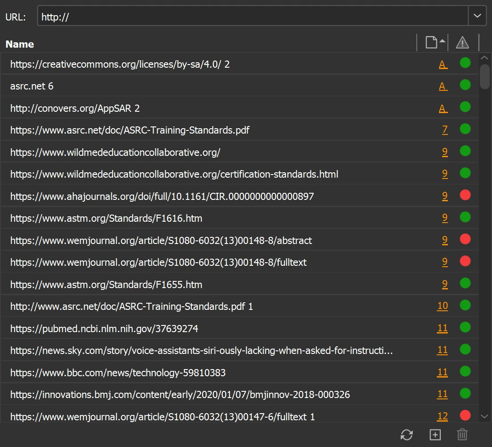Image resolution: width=492 pixels, height=447 pixels.
Task: Sort by page column header icon
Action: pyautogui.click(x=435, y=42)
